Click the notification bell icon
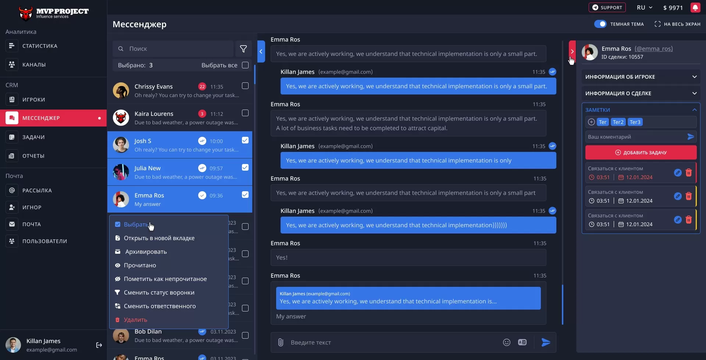 pyautogui.click(x=695, y=8)
